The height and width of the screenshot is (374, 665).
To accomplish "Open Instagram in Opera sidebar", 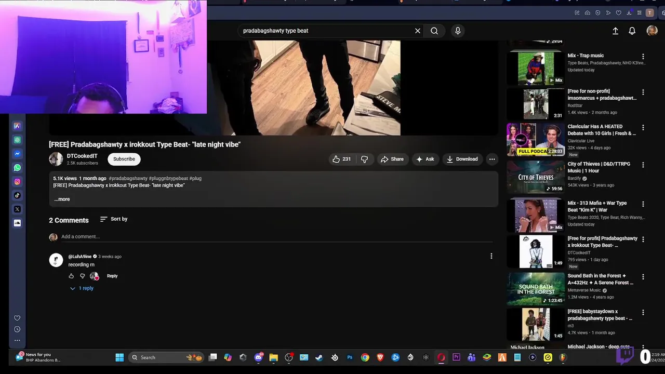I will [17, 181].
